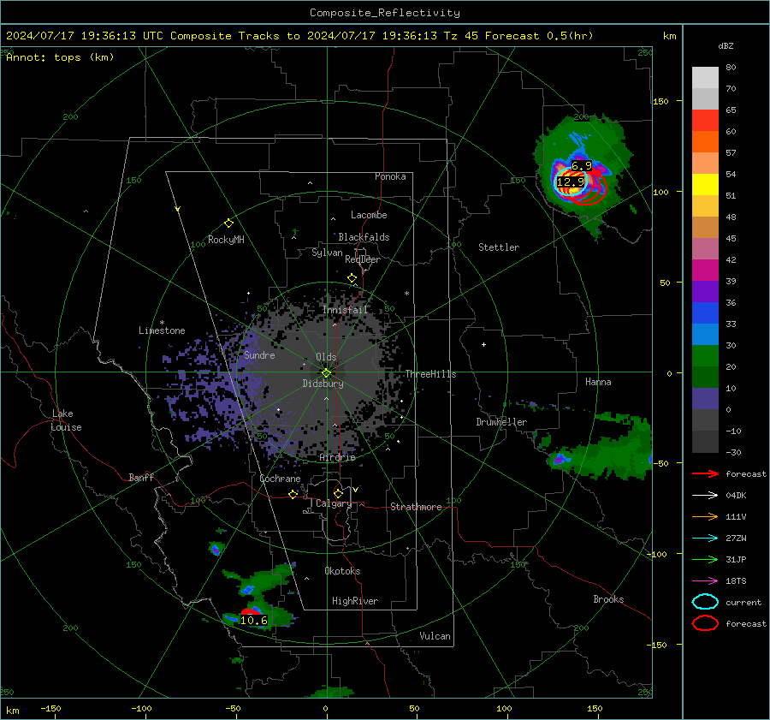
Task: Click the orange 111V arrow in legend
Action: click(705, 516)
